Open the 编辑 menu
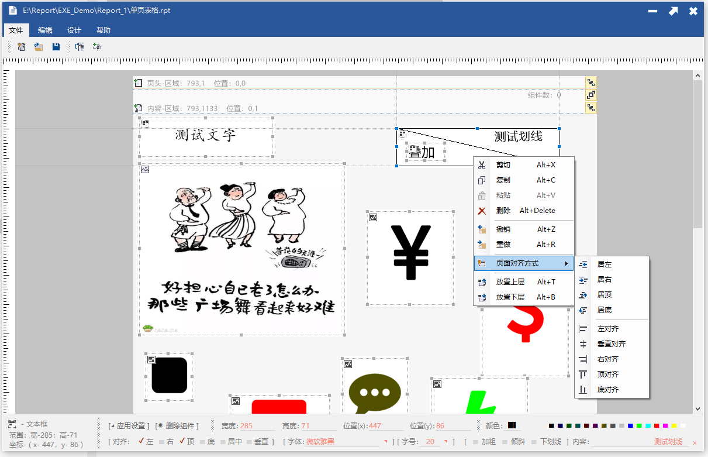 [45, 30]
